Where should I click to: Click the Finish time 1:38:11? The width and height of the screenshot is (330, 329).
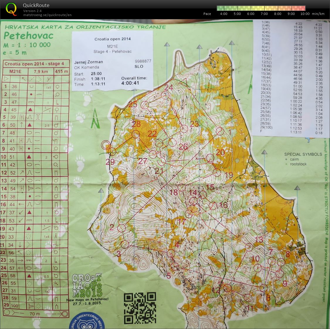pos(98,79)
